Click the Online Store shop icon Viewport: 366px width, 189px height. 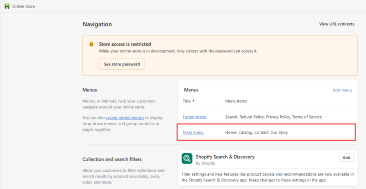7,6
